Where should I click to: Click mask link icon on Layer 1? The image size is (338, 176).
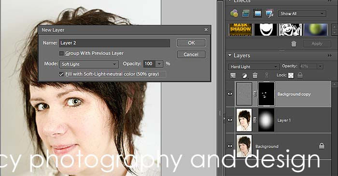click(255, 120)
